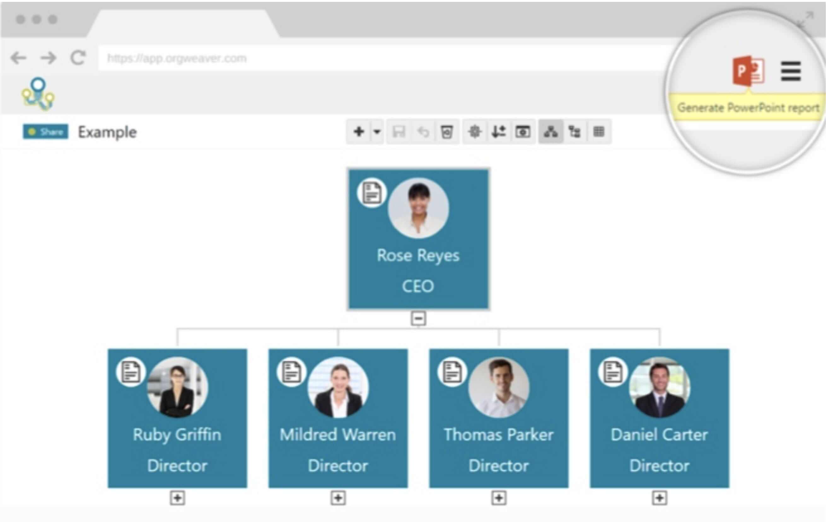Open Thomas Parker's document icon
This screenshot has height=522, width=826.
(x=452, y=372)
